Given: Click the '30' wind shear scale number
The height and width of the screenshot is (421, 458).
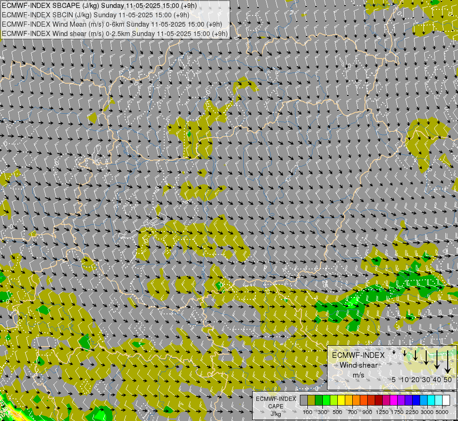Looking at the screenshot, I should (x=426, y=379).
